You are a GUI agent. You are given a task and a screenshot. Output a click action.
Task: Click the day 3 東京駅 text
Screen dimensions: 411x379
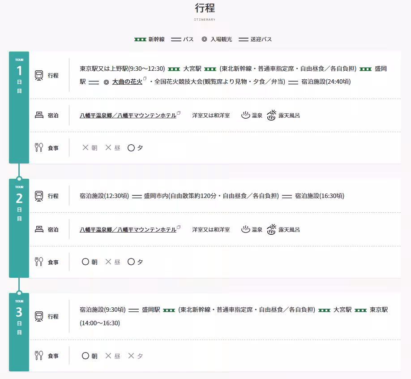click(x=379, y=310)
